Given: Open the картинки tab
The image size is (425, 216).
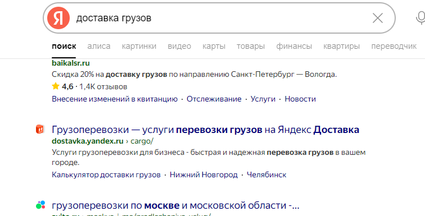Looking at the screenshot, I should (139, 46).
